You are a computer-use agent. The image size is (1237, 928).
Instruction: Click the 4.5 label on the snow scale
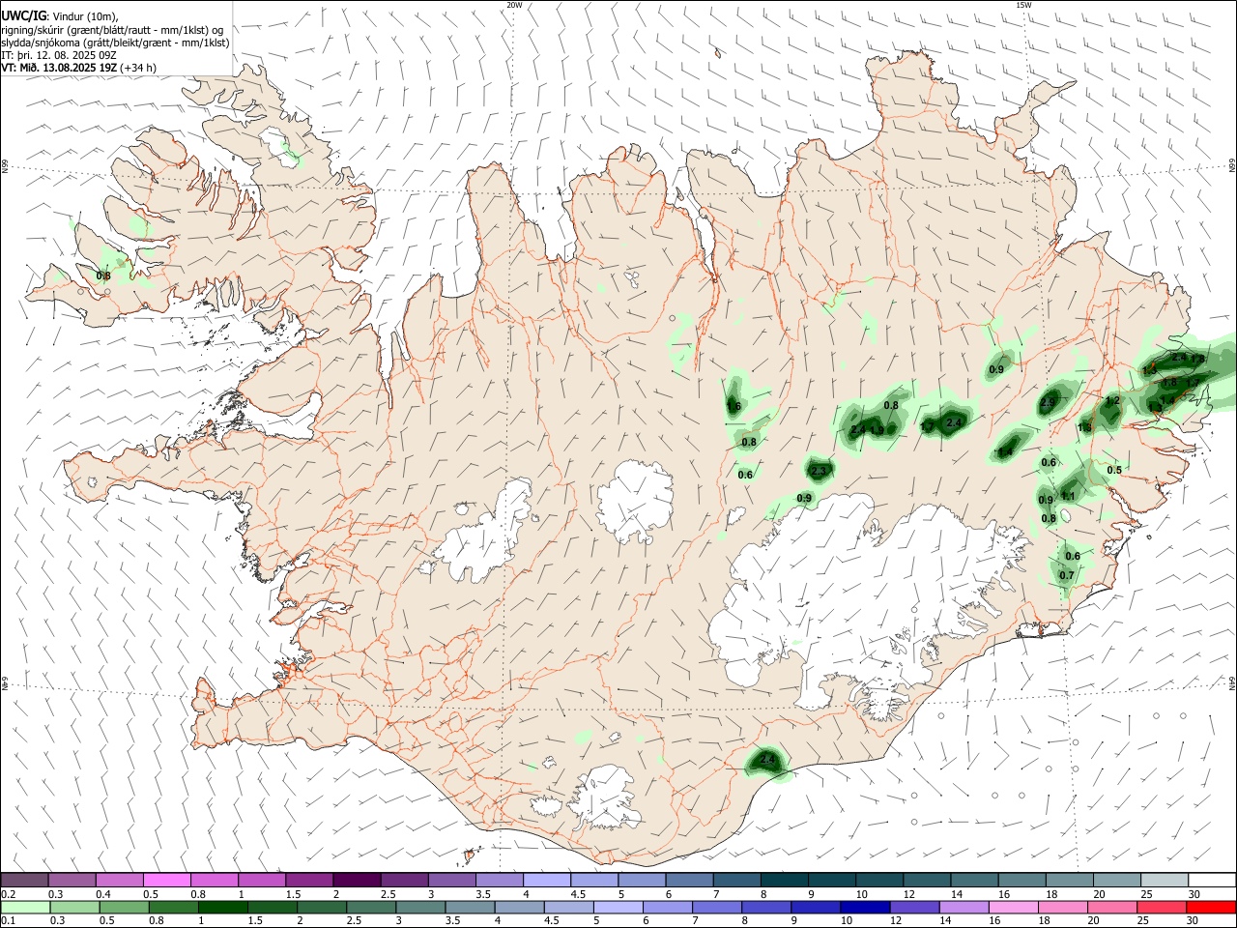[577, 894]
